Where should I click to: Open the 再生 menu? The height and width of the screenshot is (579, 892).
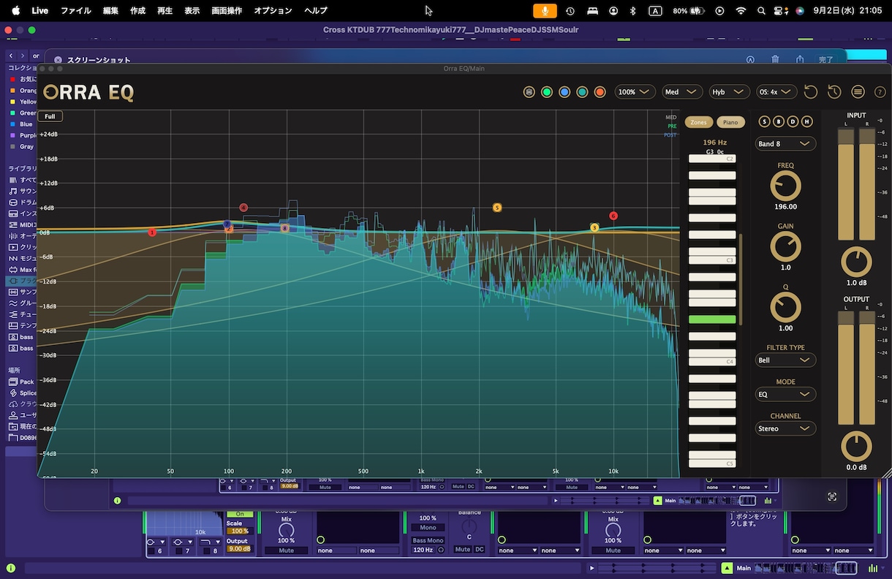[165, 11]
